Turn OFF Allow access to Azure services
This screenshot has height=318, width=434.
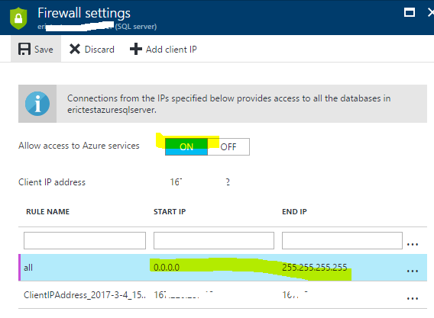point(228,146)
